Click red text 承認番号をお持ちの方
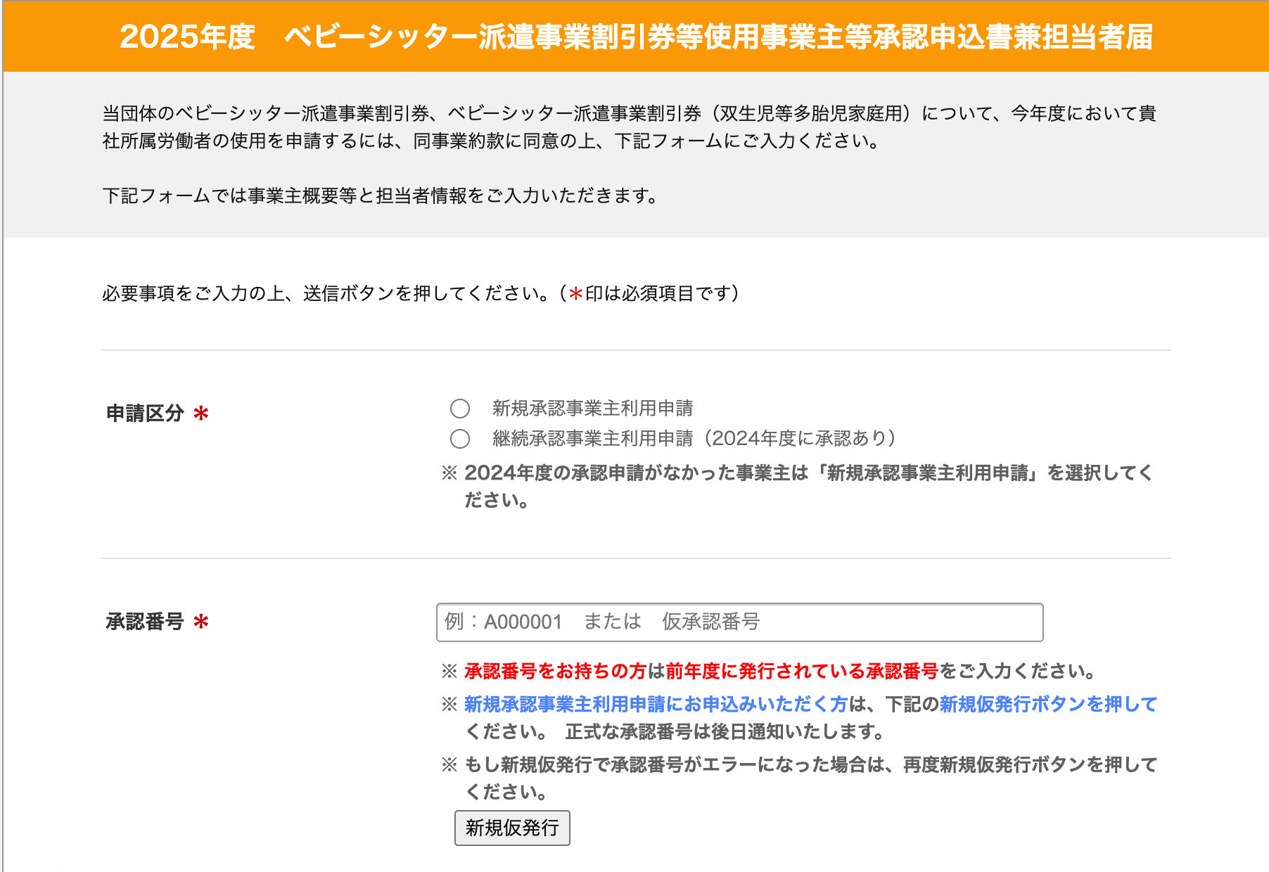This screenshot has width=1269, height=872. click(x=554, y=672)
